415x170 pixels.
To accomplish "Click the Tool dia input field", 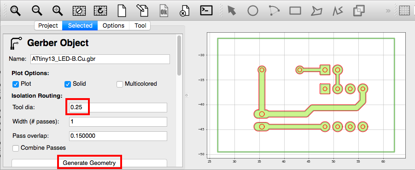I will (x=118, y=107).
